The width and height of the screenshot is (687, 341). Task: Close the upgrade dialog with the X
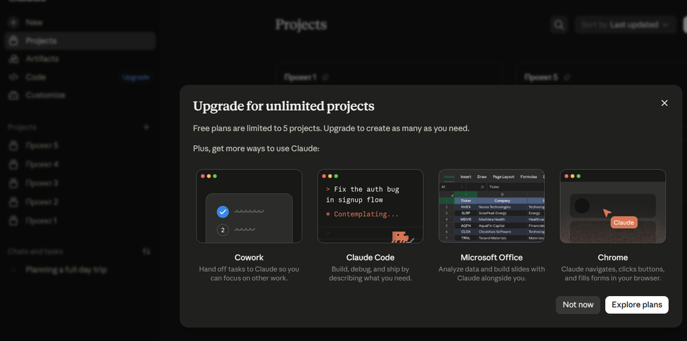[x=665, y=103]
